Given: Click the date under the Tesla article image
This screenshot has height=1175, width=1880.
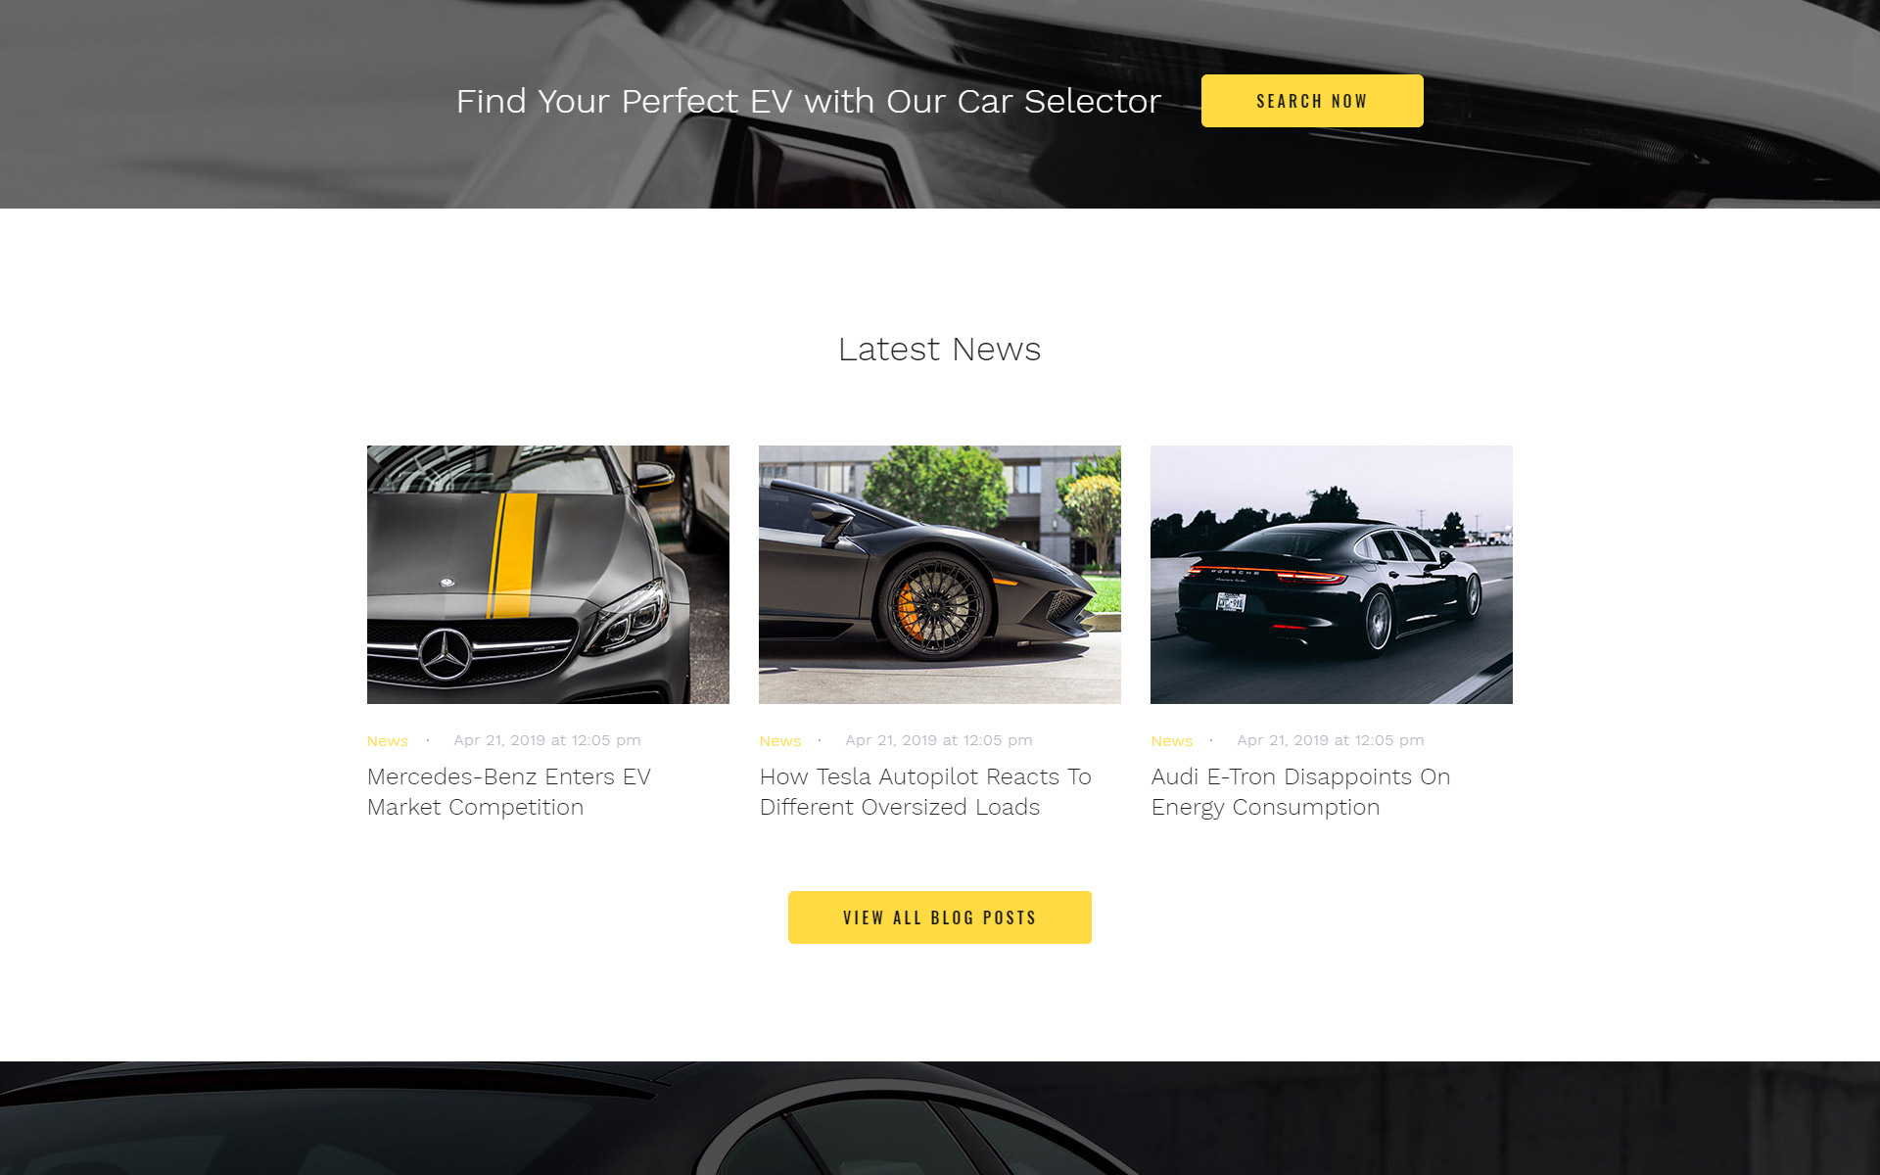Looking at the screenshot, I should [939, 740].
